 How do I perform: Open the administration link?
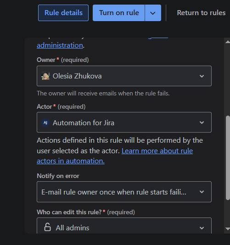(x=60, y=45)
